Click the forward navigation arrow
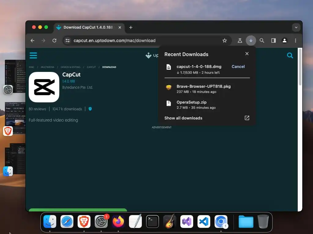313x234 pixels. [43, 41]
